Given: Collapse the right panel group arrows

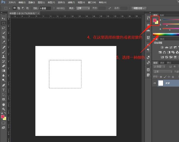Looking at the screenshot, I should (150, 12).
